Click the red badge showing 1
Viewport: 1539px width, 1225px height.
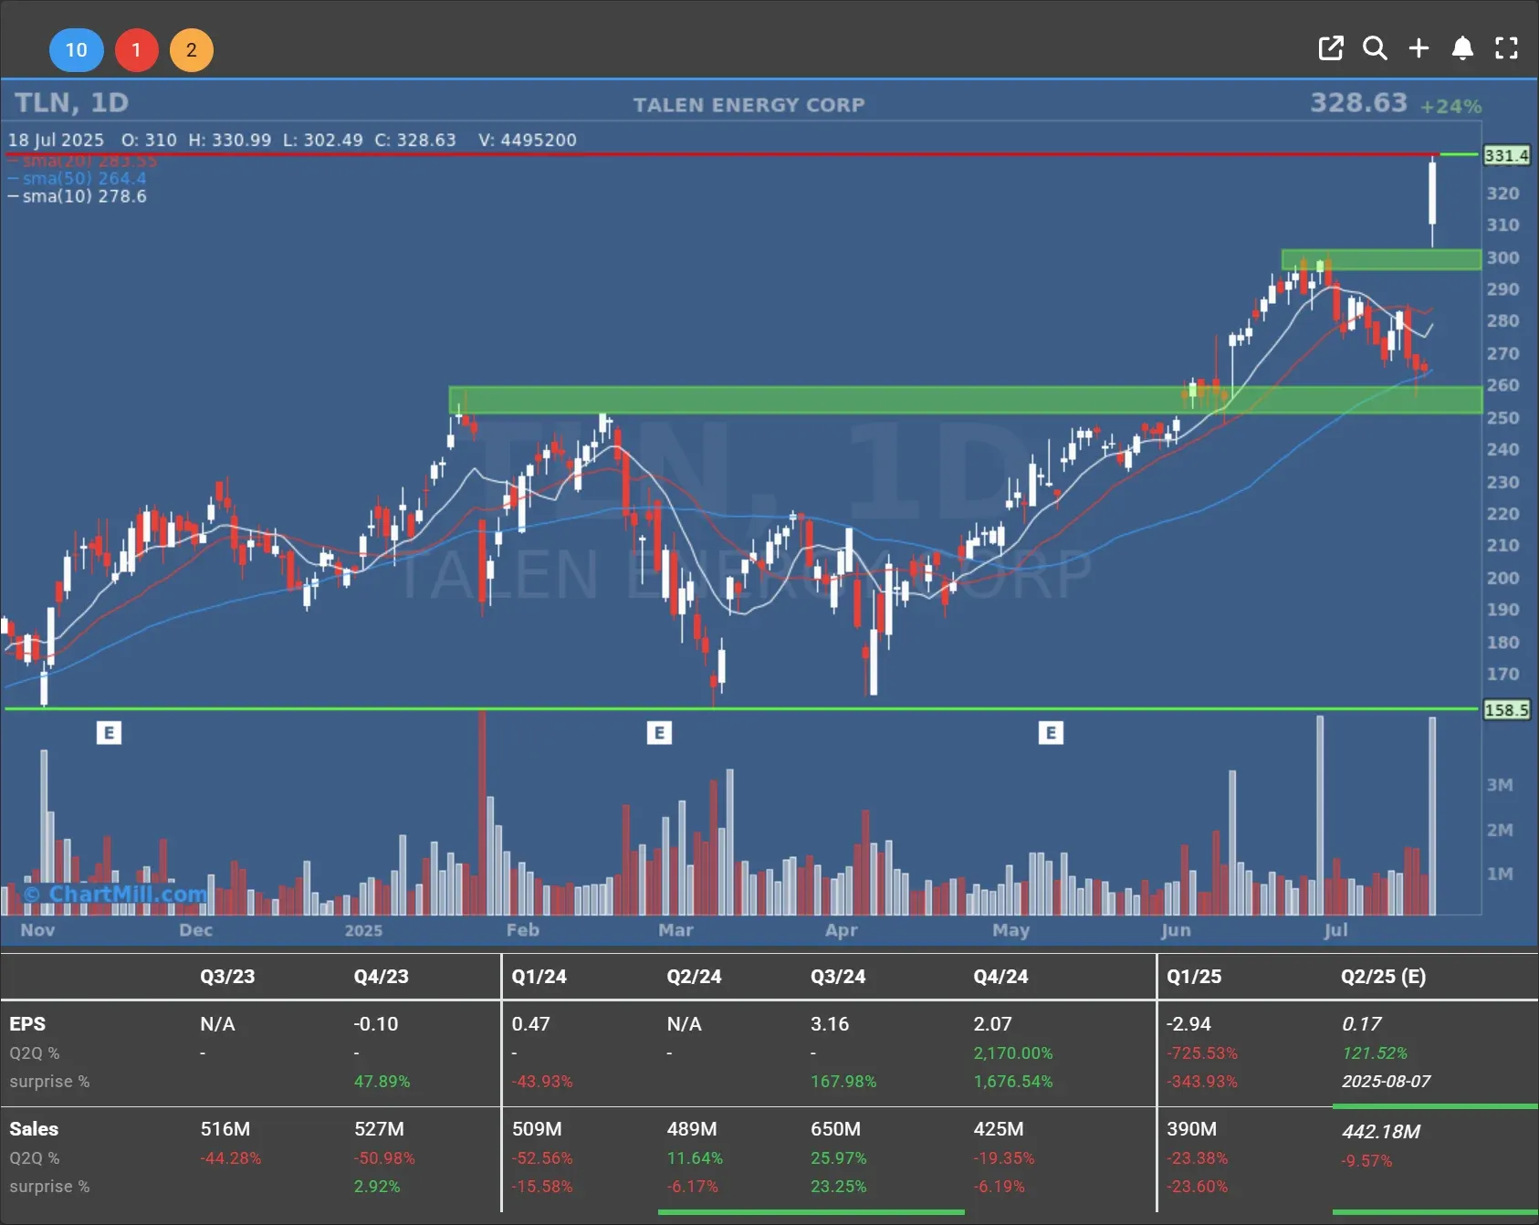click(x=137, y=49)
